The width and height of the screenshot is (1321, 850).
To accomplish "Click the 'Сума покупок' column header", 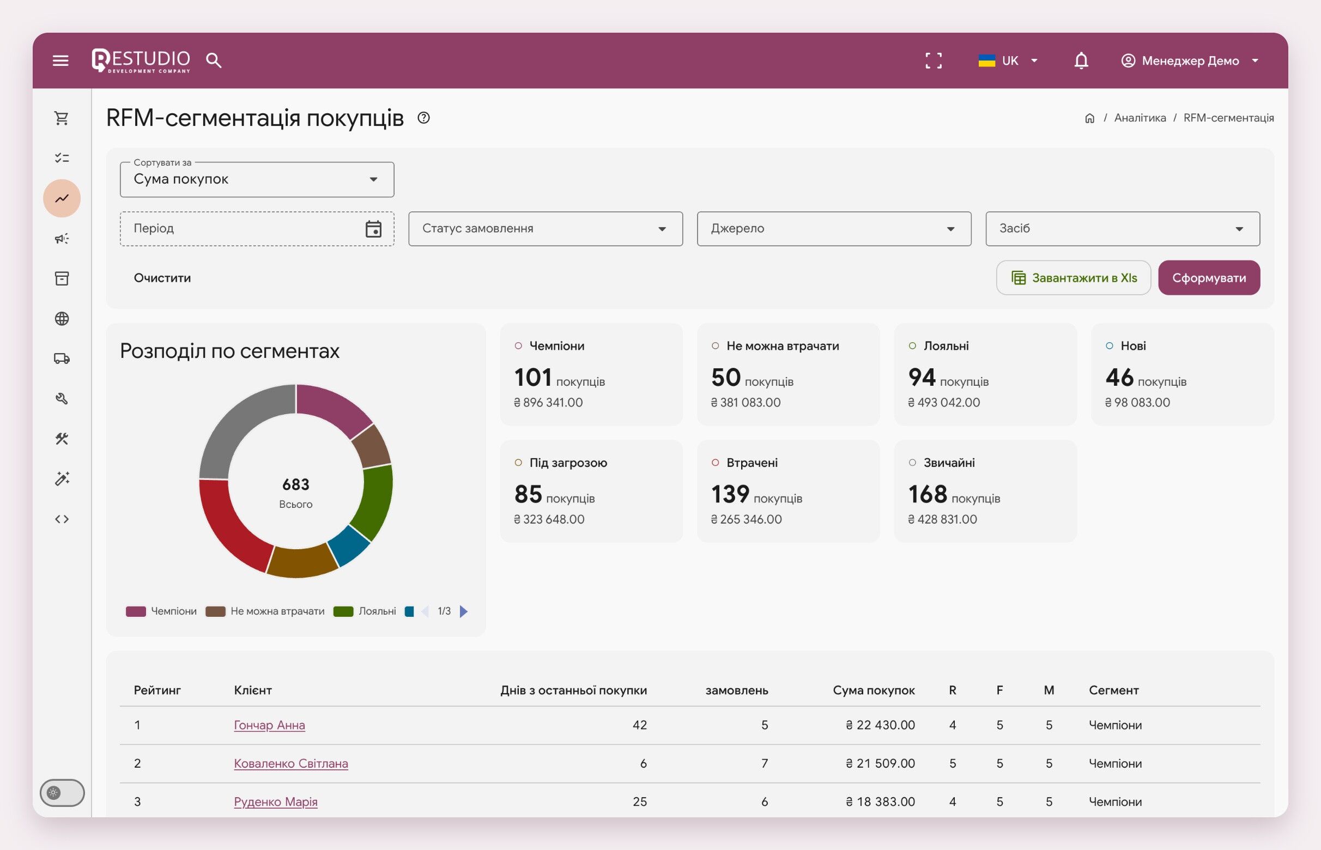I will [873, 690].
